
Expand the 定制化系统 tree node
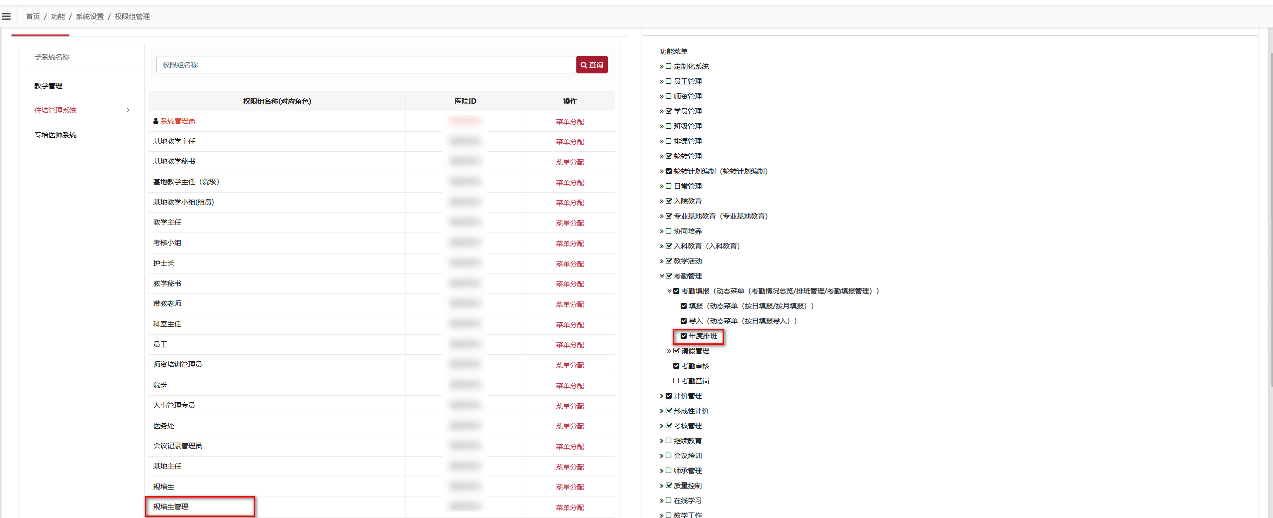click(662, 66)
